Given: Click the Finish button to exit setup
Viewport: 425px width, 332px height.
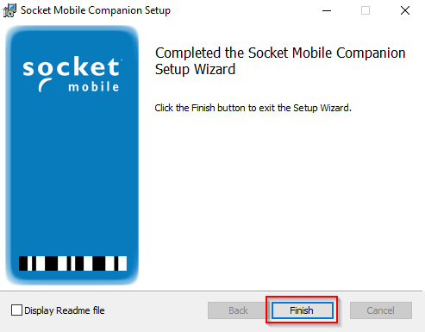Looking at the screenshot, I should 303,310.
